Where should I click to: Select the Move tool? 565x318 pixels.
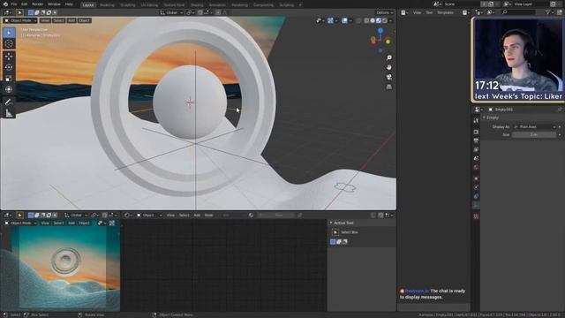[9, 57]
